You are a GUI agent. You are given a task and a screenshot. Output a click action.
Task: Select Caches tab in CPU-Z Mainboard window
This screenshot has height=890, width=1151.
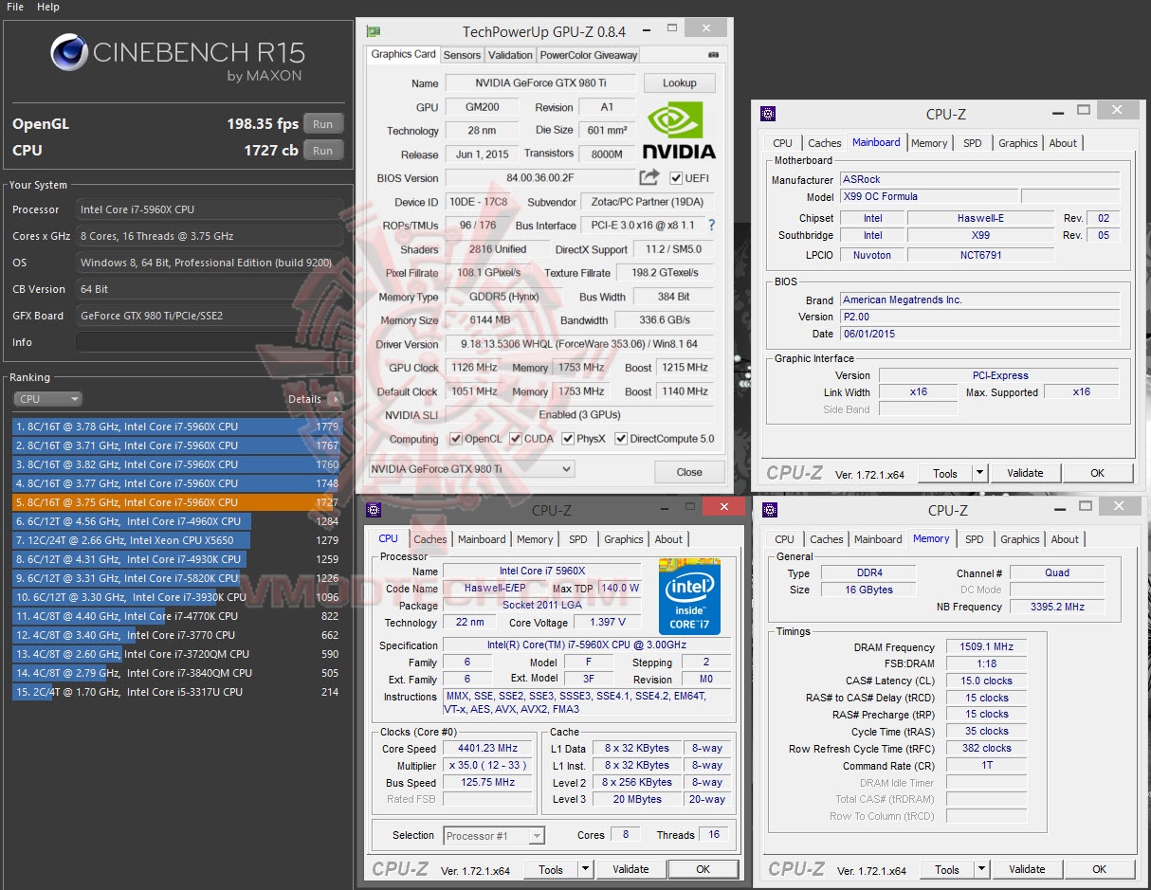(824, 143)
